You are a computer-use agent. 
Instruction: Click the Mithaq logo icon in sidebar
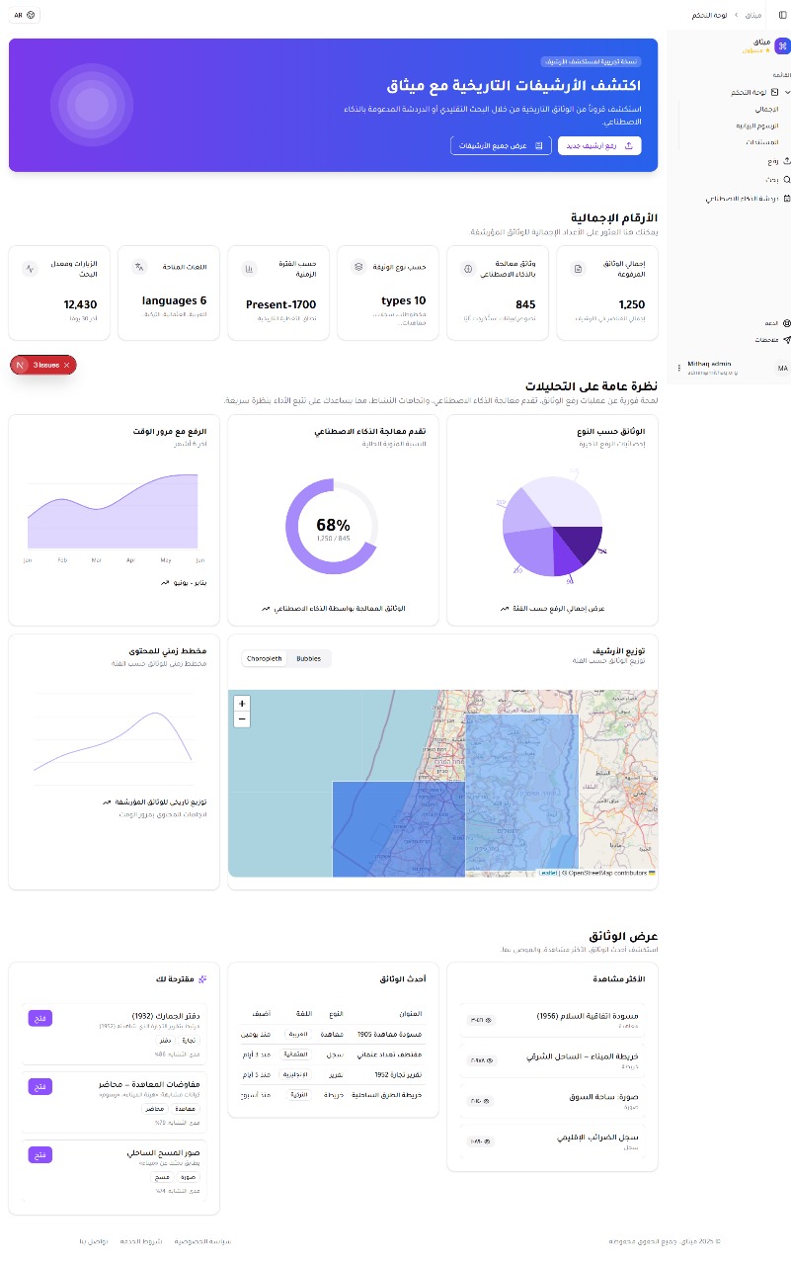click(782, 45)
